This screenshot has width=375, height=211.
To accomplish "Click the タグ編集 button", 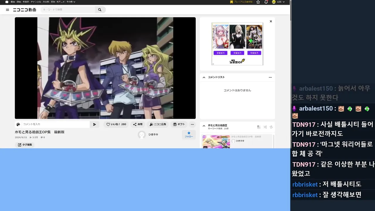I will click(x=25, y=145).
